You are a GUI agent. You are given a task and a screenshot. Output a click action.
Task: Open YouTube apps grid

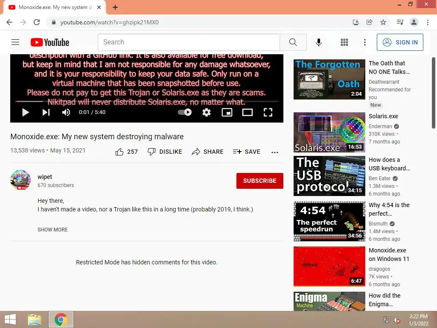344,42
